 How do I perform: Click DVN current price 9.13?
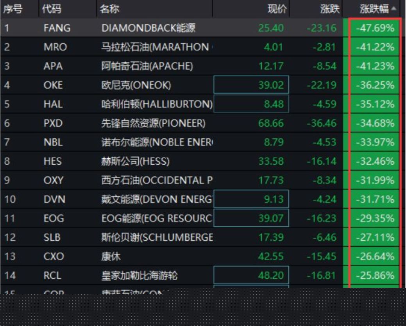(274, 199)
